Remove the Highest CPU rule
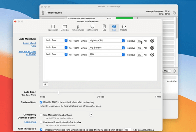The image size is (196, 132). pyautogui.click(x=152, y=41)
